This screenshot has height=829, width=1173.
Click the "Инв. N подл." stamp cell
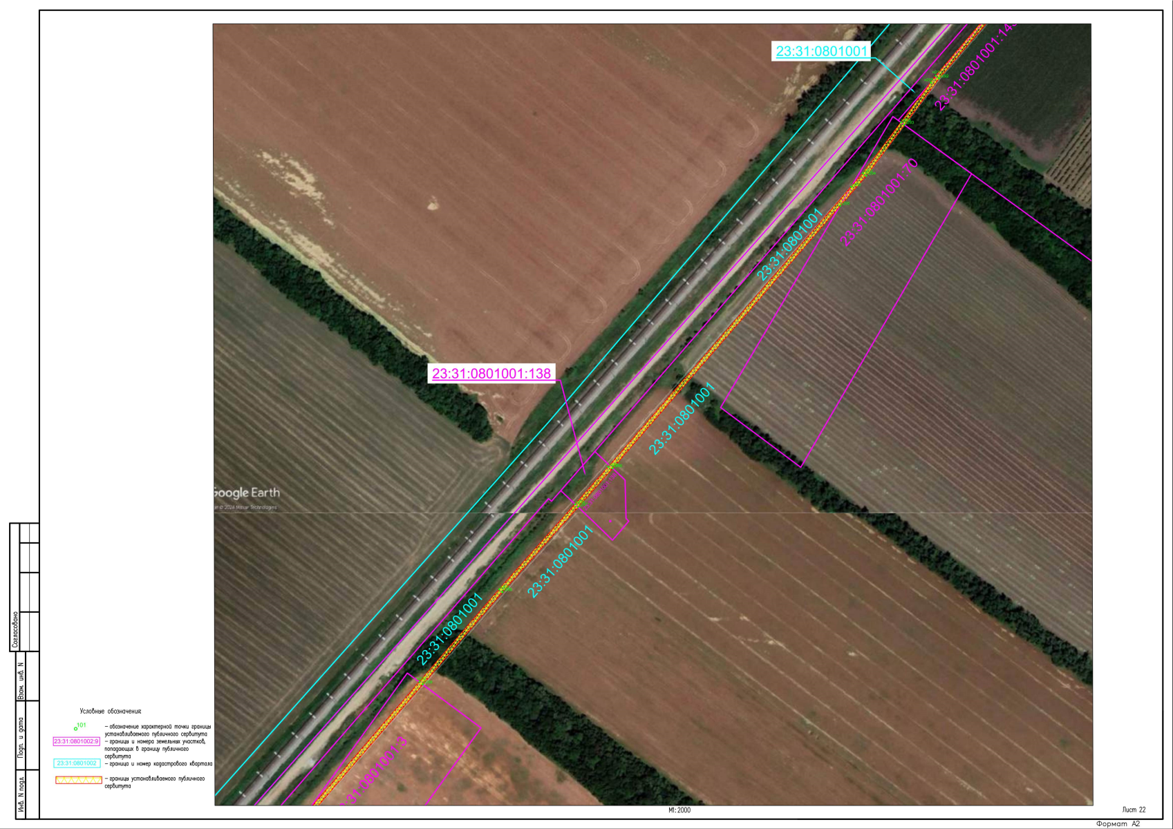pos(21,795)
